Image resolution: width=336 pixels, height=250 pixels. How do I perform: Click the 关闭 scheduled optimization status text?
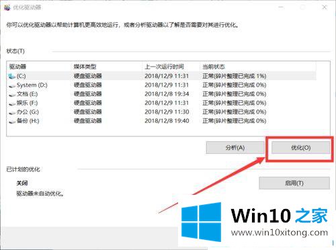click(22, 183)
